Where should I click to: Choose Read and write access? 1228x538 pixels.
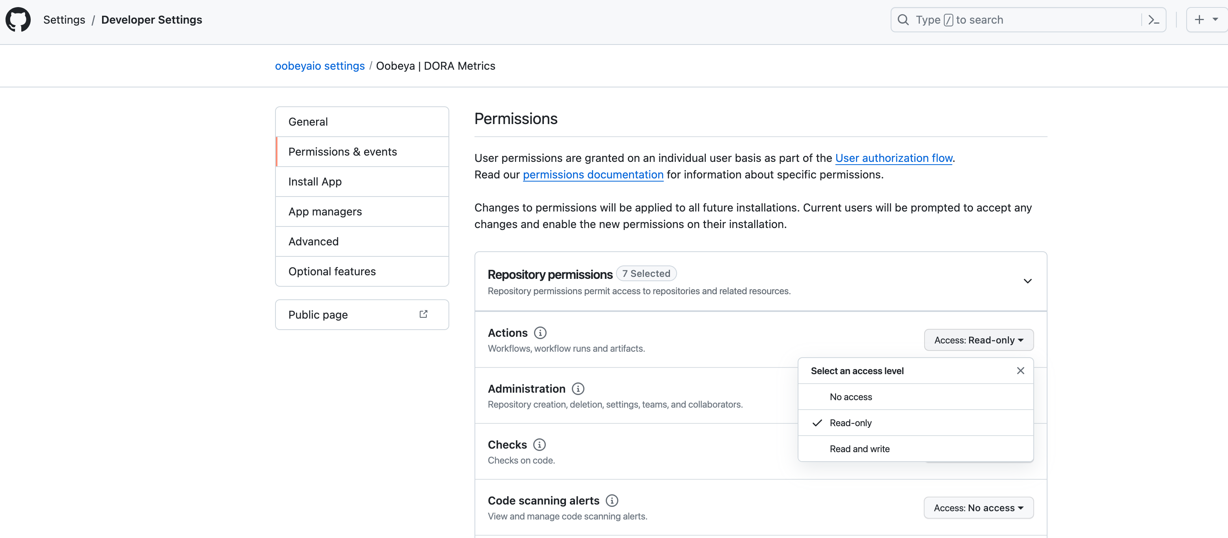[859, 449]
